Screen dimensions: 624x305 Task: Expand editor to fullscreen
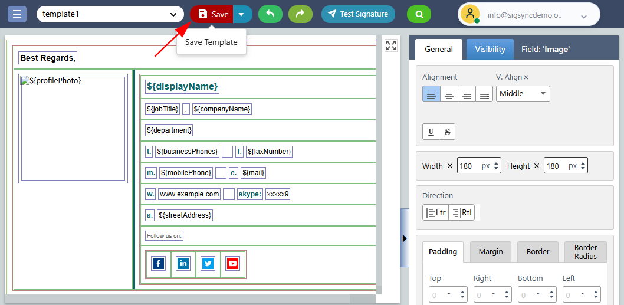pyautogui.click(x=390, y=45)
